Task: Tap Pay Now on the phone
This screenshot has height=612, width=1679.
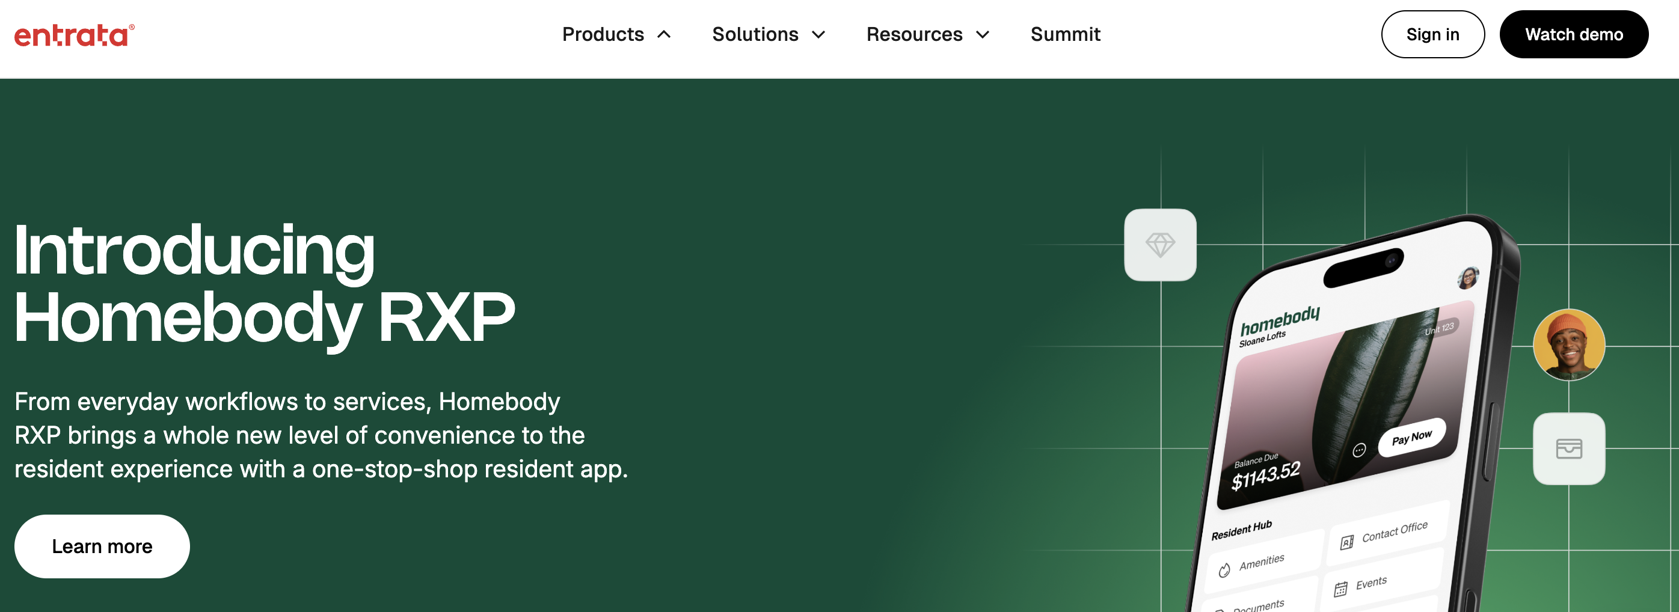Action: [x=1412, y=438]
